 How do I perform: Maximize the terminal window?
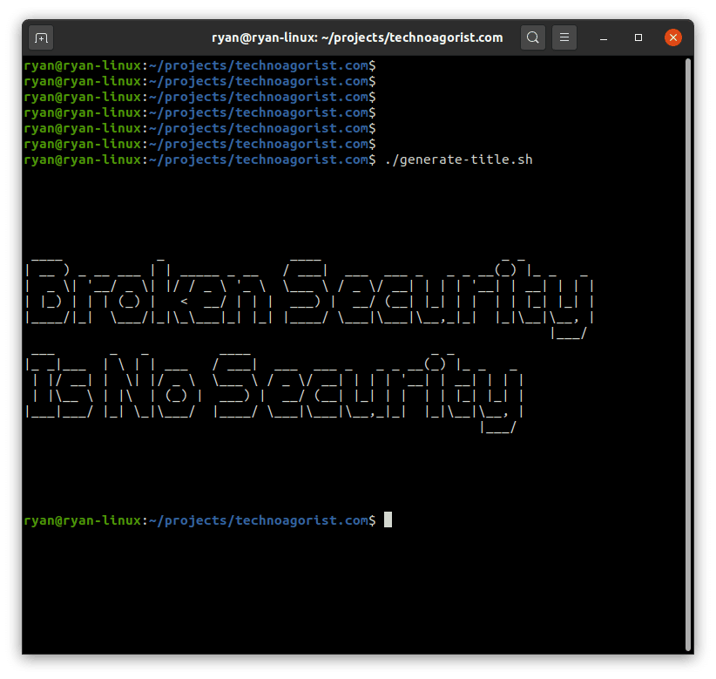[x=638, y=37]
